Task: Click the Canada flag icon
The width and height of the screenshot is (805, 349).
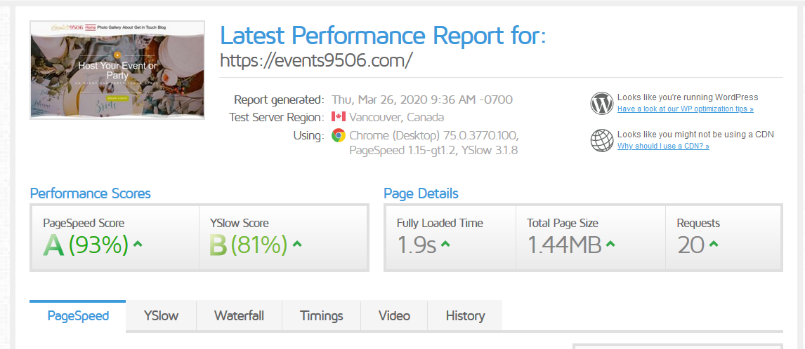Action: click(339, 117)
